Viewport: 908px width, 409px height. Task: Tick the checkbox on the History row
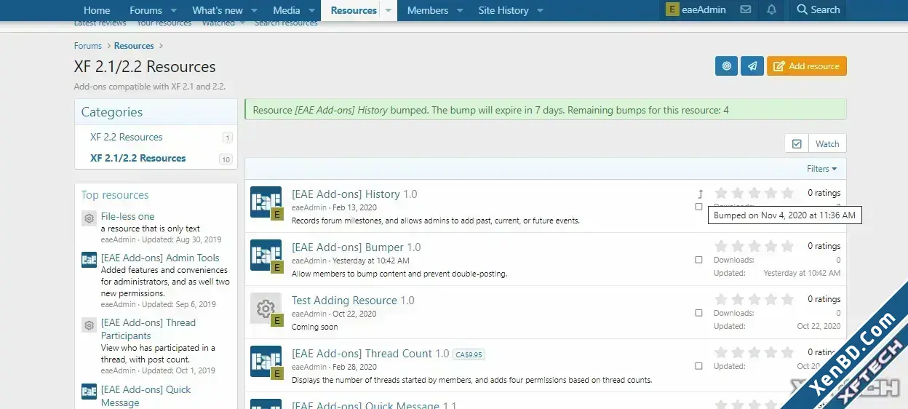(698, 207)
